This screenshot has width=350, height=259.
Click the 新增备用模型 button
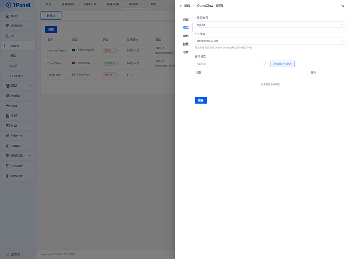coord(282,64)
